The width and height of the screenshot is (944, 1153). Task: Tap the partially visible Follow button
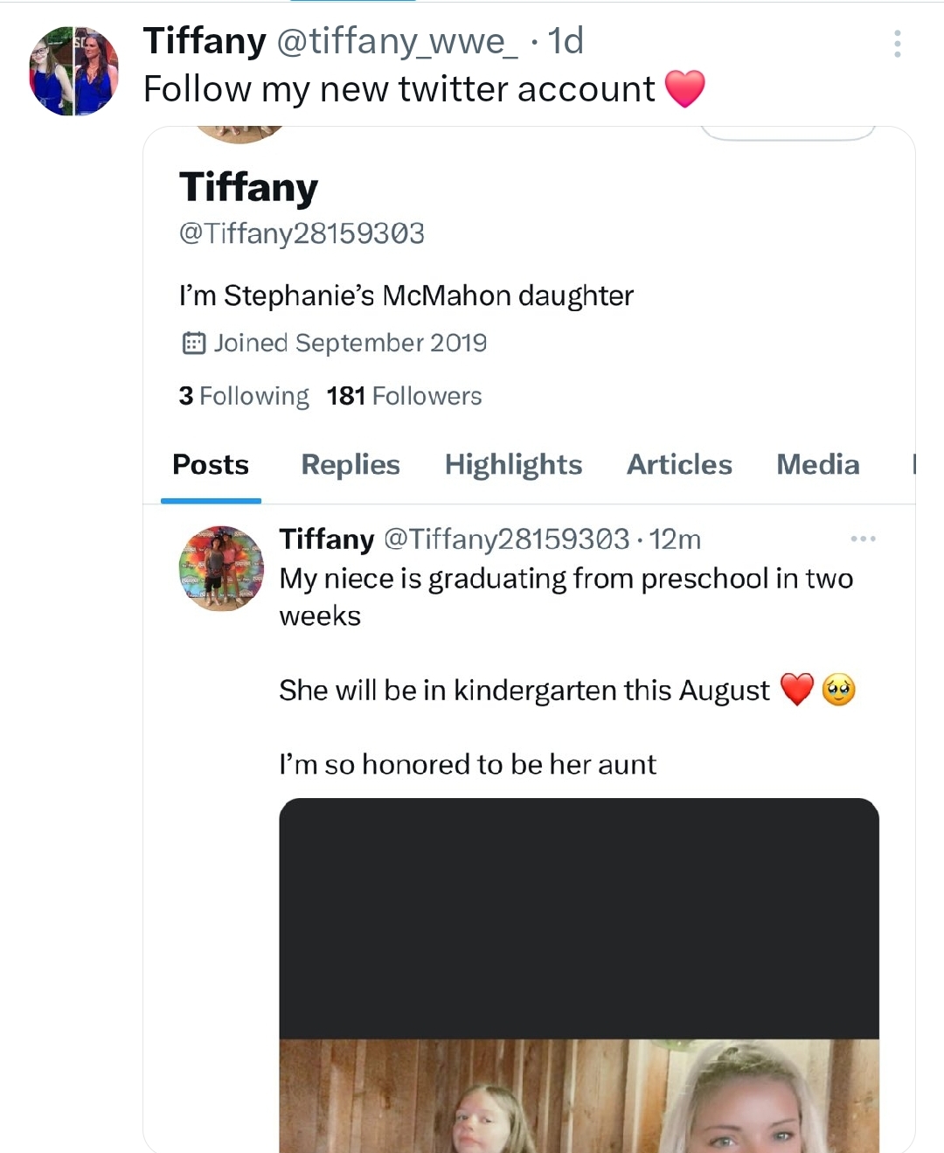point(787,134)
